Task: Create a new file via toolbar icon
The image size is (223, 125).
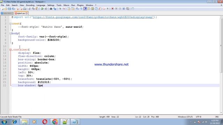Action: click(x=2, y=9)
